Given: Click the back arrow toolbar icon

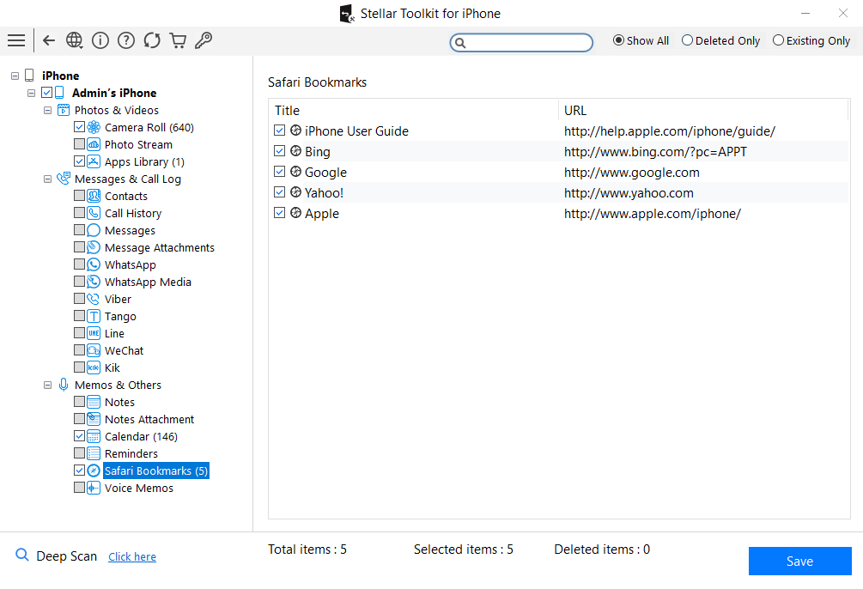Looking at the screenshot, I should point(49,40).
